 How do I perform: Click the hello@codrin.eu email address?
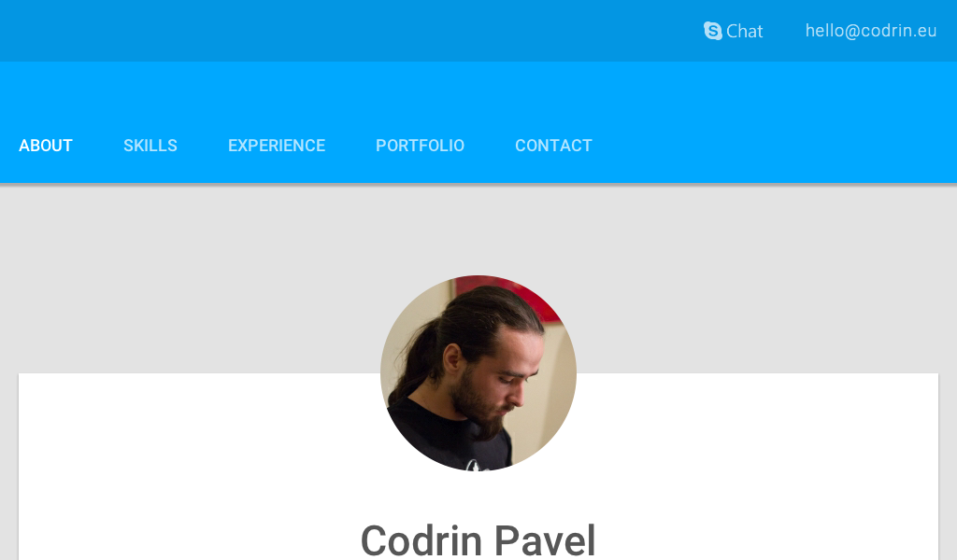[x=871, y=31]
